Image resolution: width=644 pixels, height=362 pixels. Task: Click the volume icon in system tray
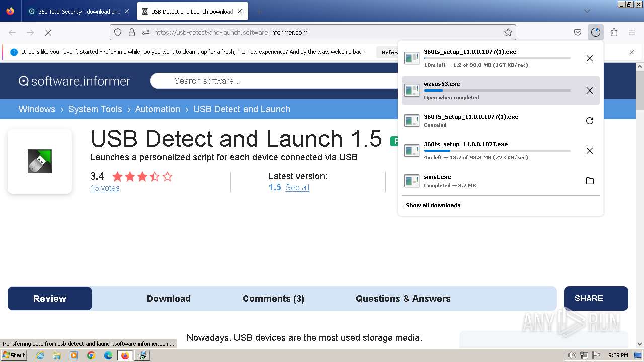coord(572,355)
